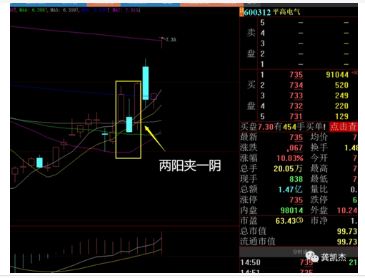This screenshot has width=365, height=278.
Task: Click the 买盘7.30有454手买单 alert text
Action: [283, 127]
